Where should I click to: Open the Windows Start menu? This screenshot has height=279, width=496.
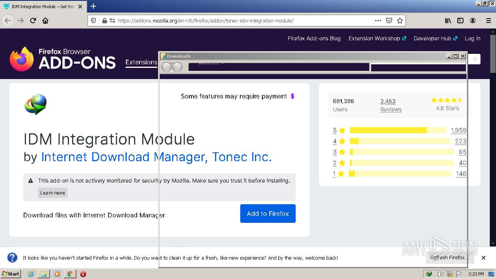[10, 274]
